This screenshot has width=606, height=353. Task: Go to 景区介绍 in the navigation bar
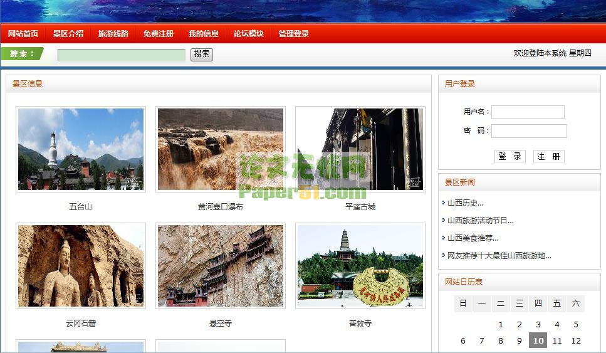(68, 34)
